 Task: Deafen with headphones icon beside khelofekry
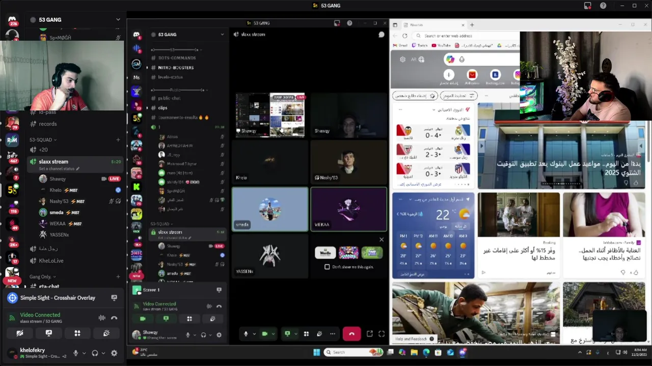pyautogui.click(x=95, y=353)
